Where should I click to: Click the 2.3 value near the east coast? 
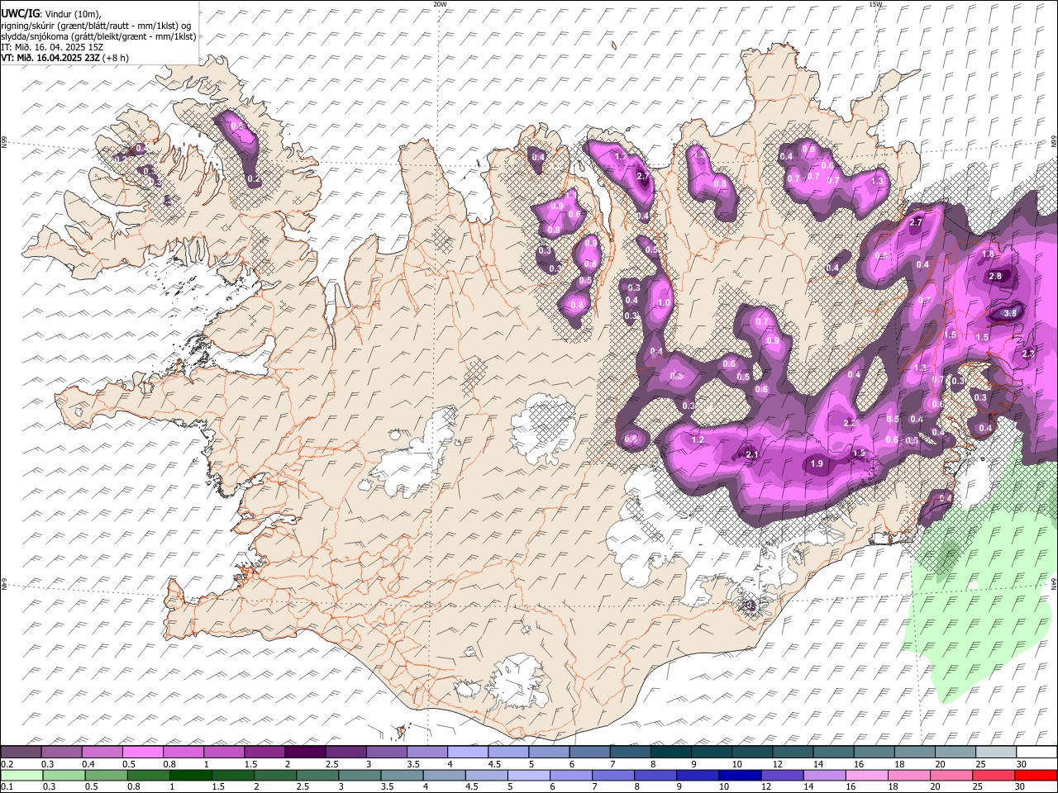point(1028,354)
